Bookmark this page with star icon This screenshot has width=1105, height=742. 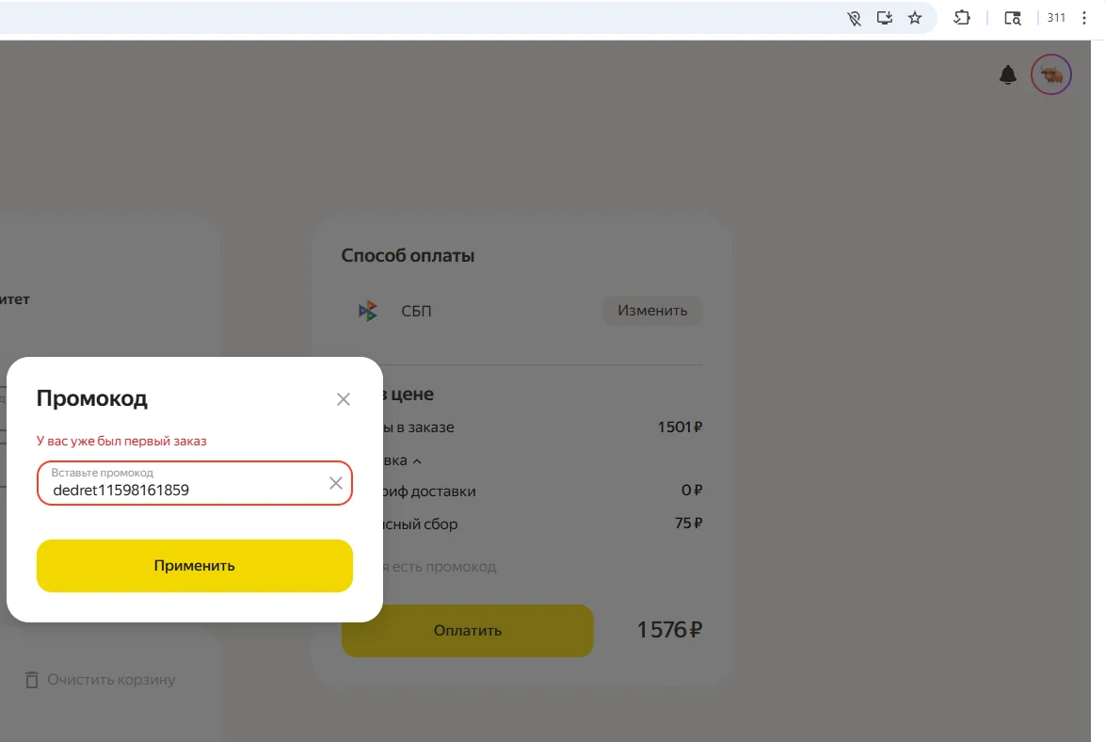(915, 18)
